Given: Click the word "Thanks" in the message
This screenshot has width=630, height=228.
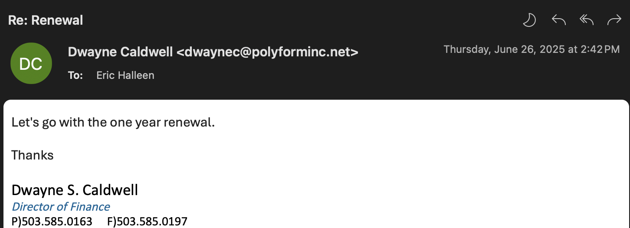Looking at the screenshot, I should coord(33,155).
